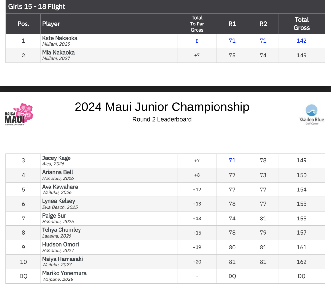
Task: Click the Total To Par Gross header
Action: pos(197,24)
